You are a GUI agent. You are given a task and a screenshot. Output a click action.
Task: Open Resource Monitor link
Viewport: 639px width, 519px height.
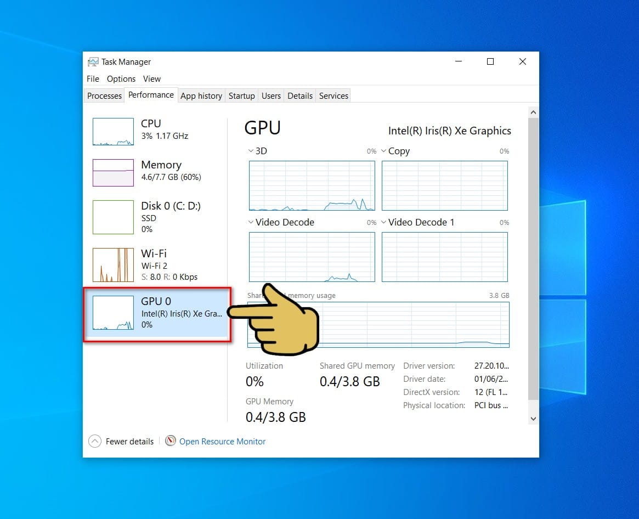pos(222,441)
